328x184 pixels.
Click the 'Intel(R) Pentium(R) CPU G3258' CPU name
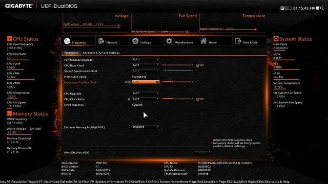[225, 163]
